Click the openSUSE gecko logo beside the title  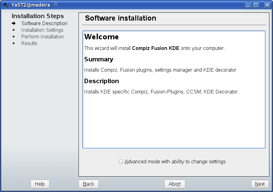55,4
